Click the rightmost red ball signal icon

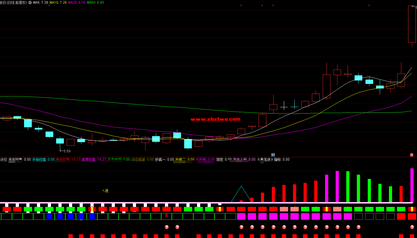coord(412,227)
